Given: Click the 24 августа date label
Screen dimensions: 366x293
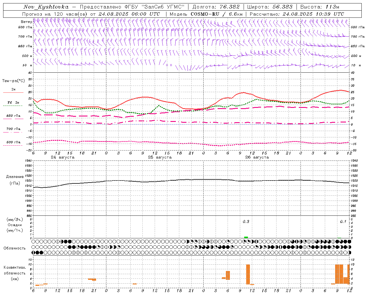Looking at the screenshot, I should (63, 157).
